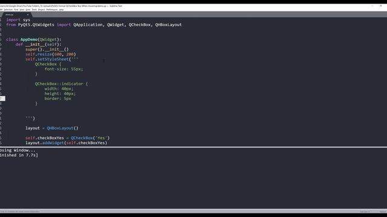Click the self.checkBoxYes assignment line
Screen dimensions: 387x217
click(x=67, y=138)
